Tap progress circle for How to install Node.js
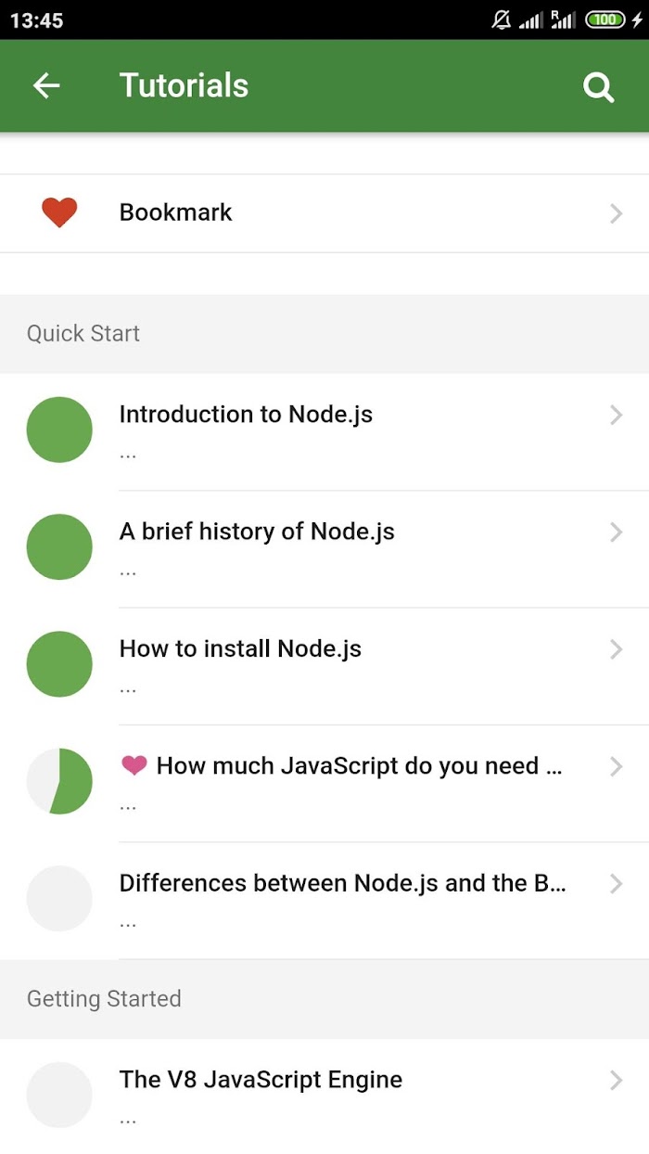 (59, 664)
